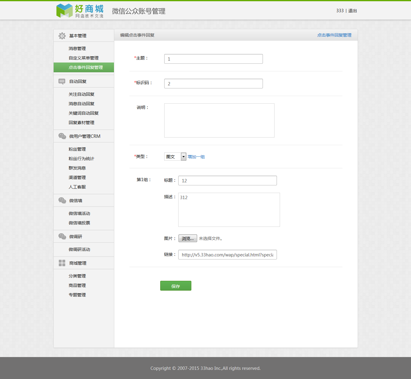Click the WeChat icon beside 微信墙
The height and width of the screenshot is (379, 411).
point(62,200)
